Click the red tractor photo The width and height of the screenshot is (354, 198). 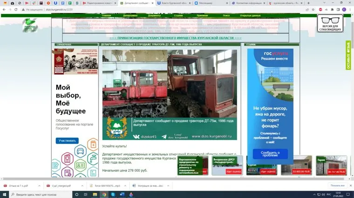170,83
